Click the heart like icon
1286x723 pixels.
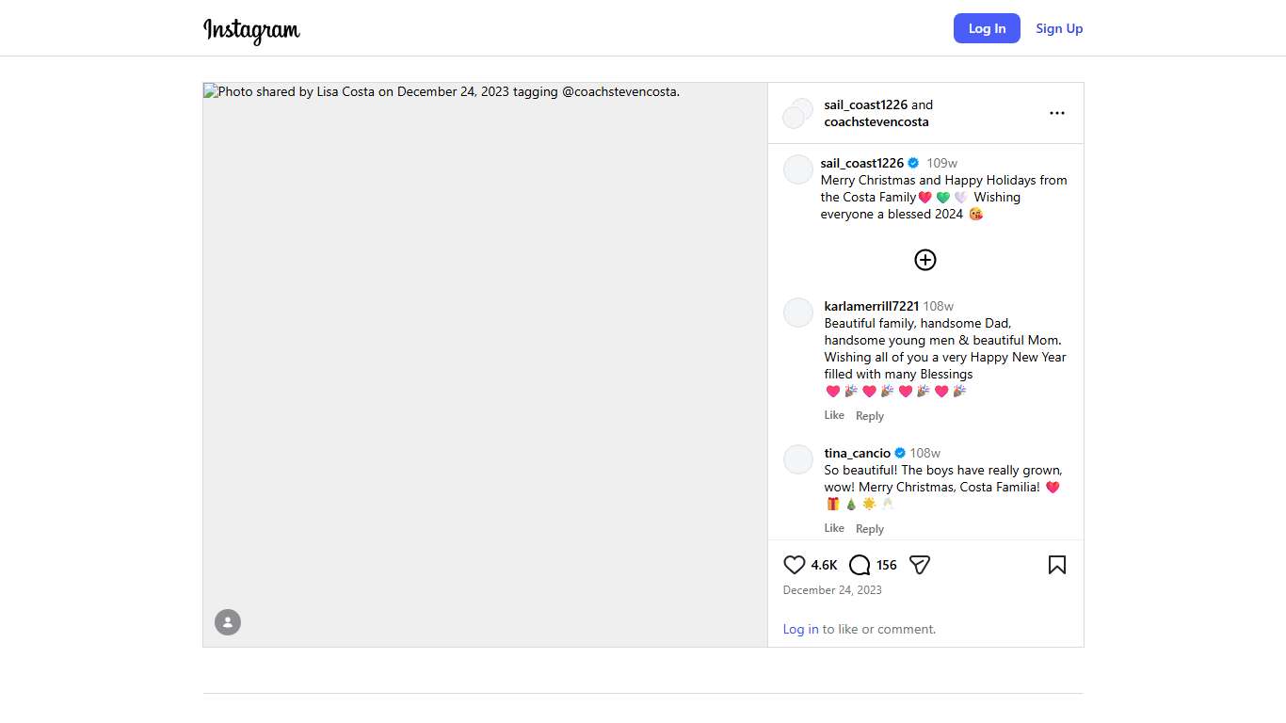[794, 565]
